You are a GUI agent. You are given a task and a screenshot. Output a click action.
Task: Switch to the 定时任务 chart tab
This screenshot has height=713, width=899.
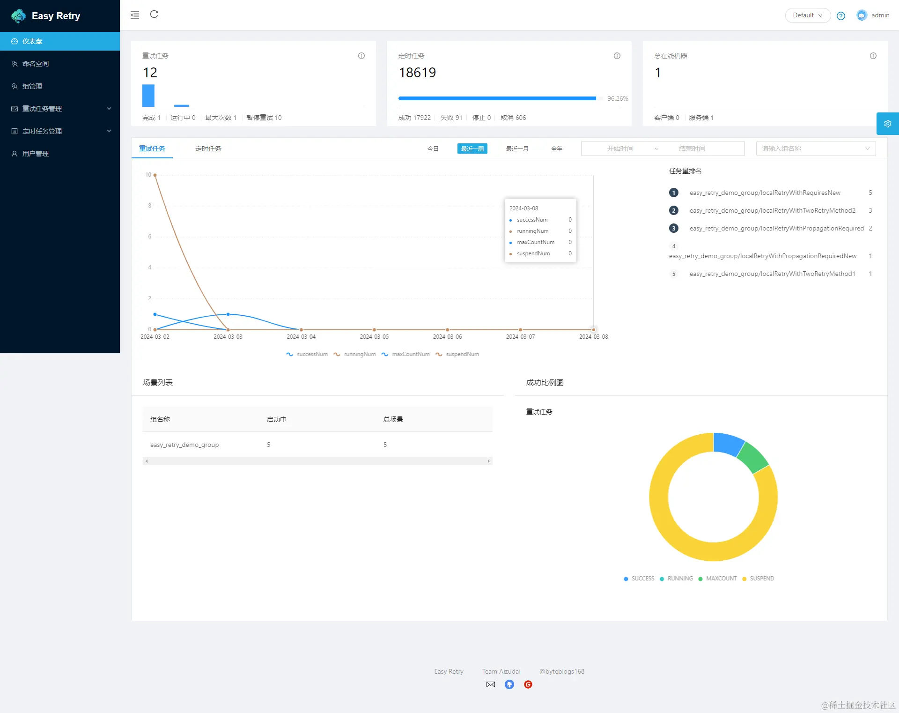tap(208, 149)
